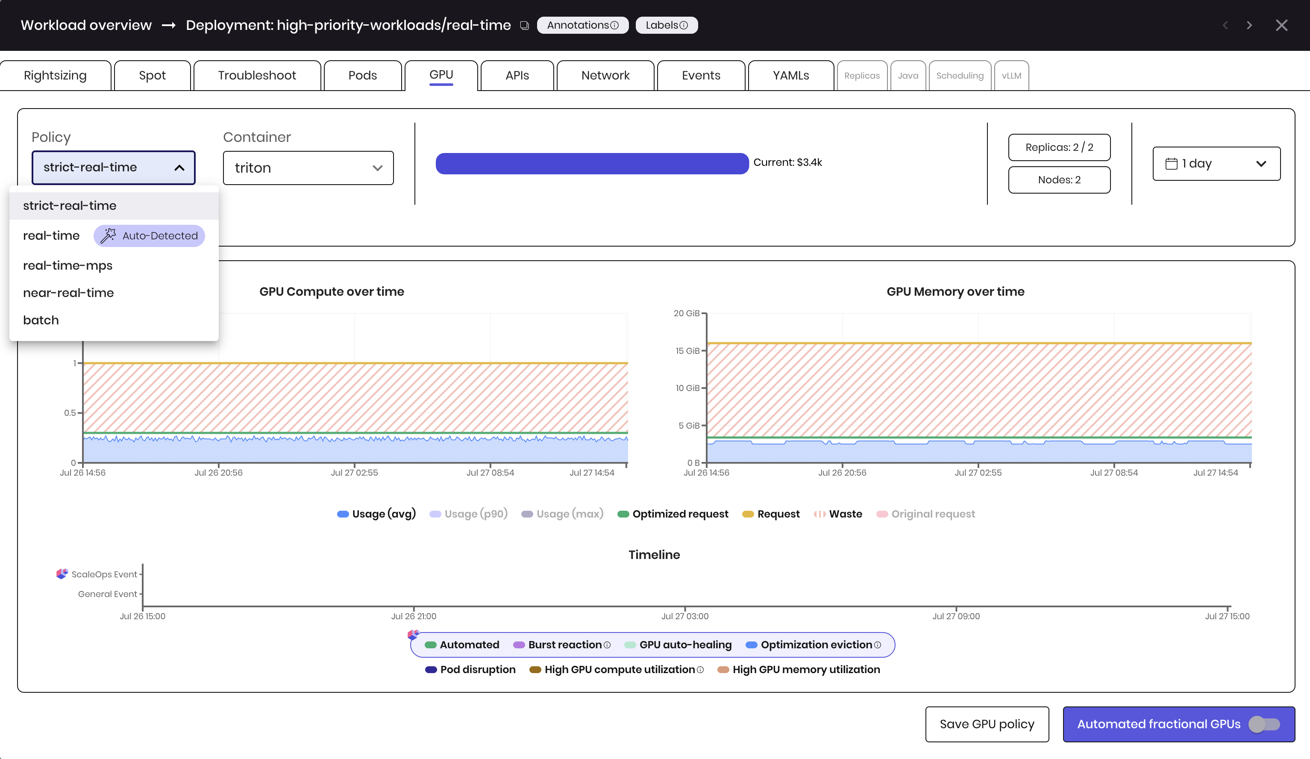Go to previous workload arrow
1310x759 pixels.
1225,25
